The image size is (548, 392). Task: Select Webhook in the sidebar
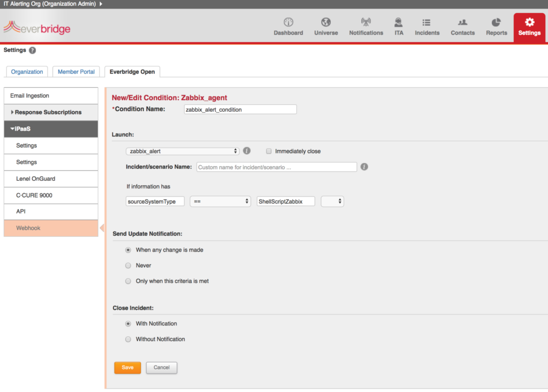click(x=51, y=228)
